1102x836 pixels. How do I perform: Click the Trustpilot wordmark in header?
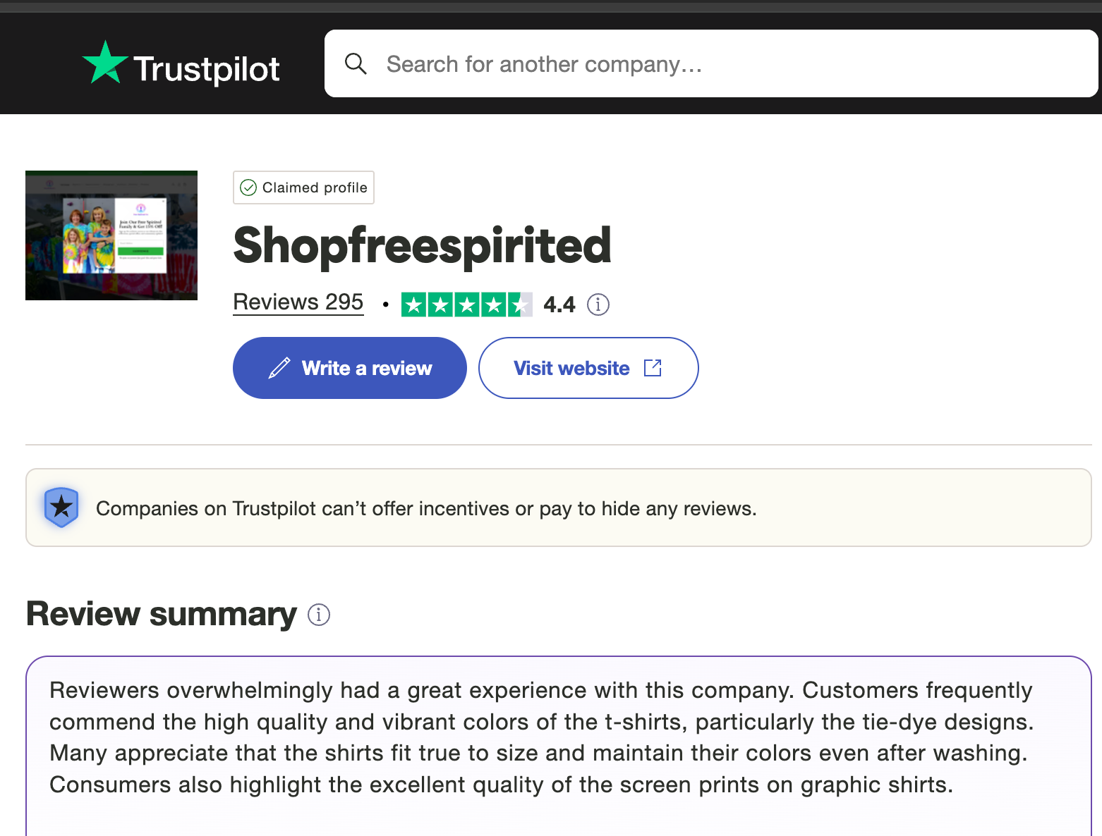[207, 69]
